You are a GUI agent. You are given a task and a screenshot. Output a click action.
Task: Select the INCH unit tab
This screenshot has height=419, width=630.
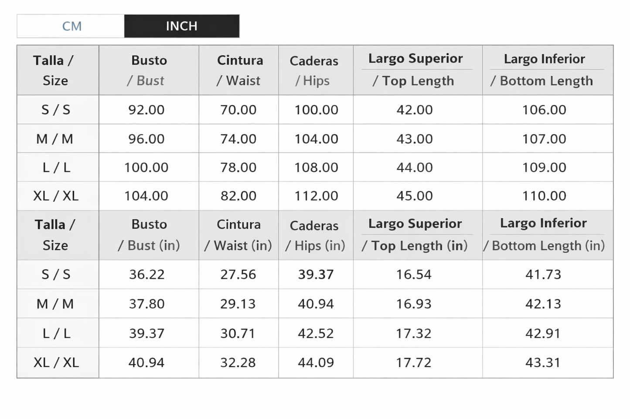[181, 26]
